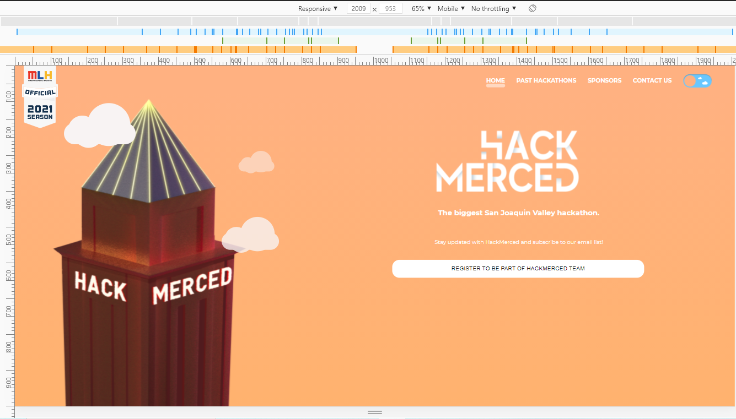Screen dimensions: 736x419
Task: Open the No throttling dropdown
Action: pyautogui.click(x=493, y=8)
